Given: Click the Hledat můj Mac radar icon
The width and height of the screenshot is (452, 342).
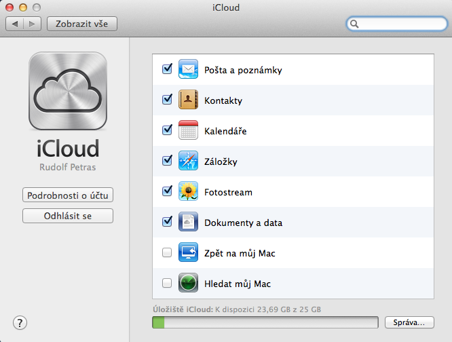Looking at the screenshot, I should 188,283.
